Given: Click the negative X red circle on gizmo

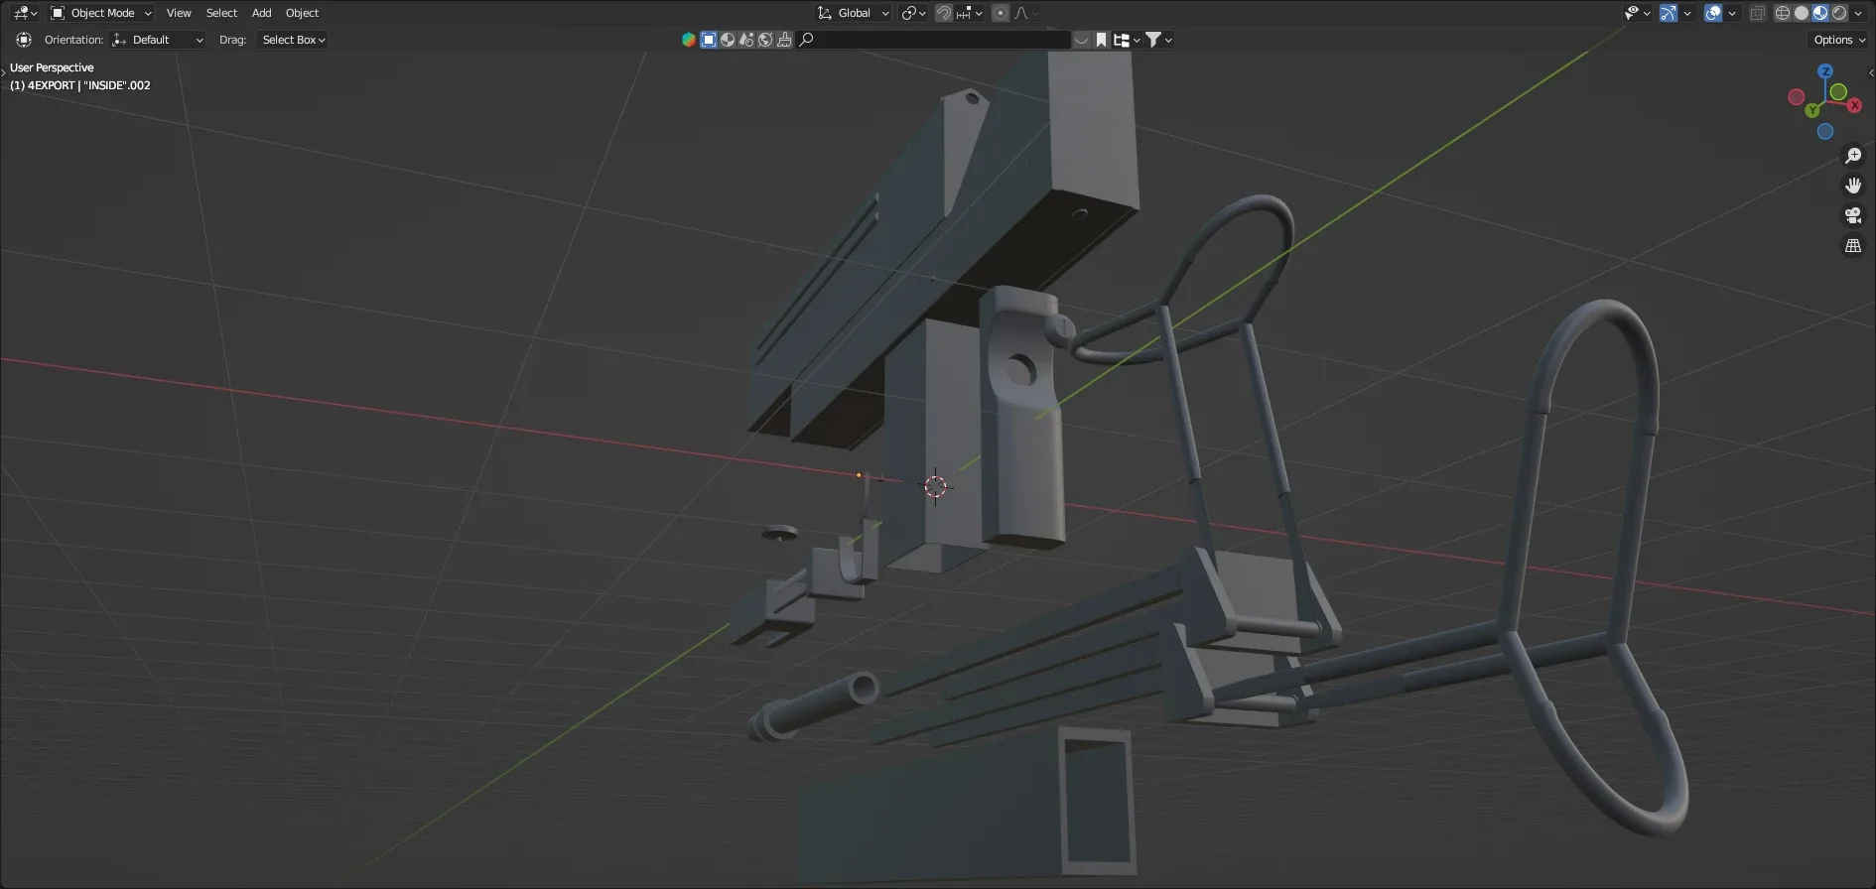Looking at the screenshot, I should click(1797, 96).
